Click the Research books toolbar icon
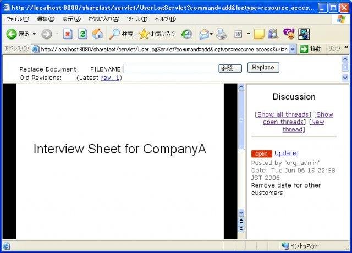This screenshot has width=352, height=253. [273, 34]
